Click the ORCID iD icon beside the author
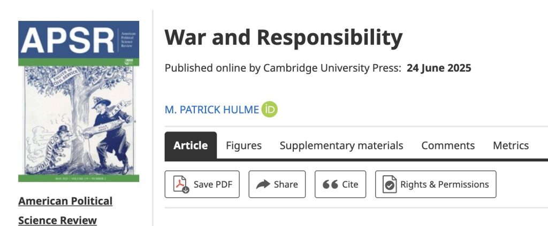The height and width of the screenshot is (226, 548). pyautogui.click(x=270, y=110)
